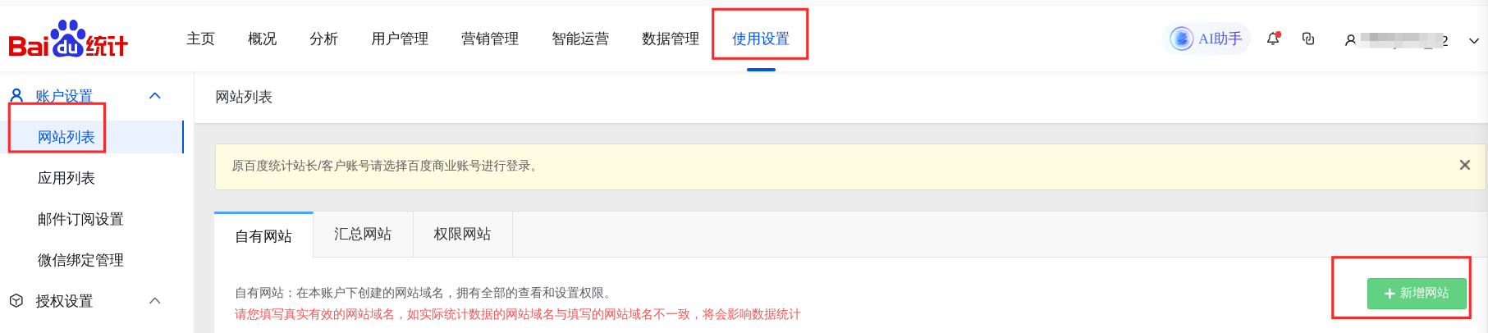Open 邮件订阅设置 in the sidebar
The width and height of the screenshot is (1488, 333).
point(80,219)
